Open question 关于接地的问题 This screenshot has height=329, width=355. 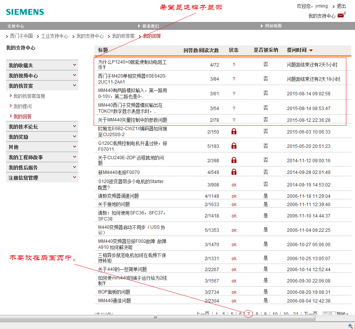click(114, 204)
